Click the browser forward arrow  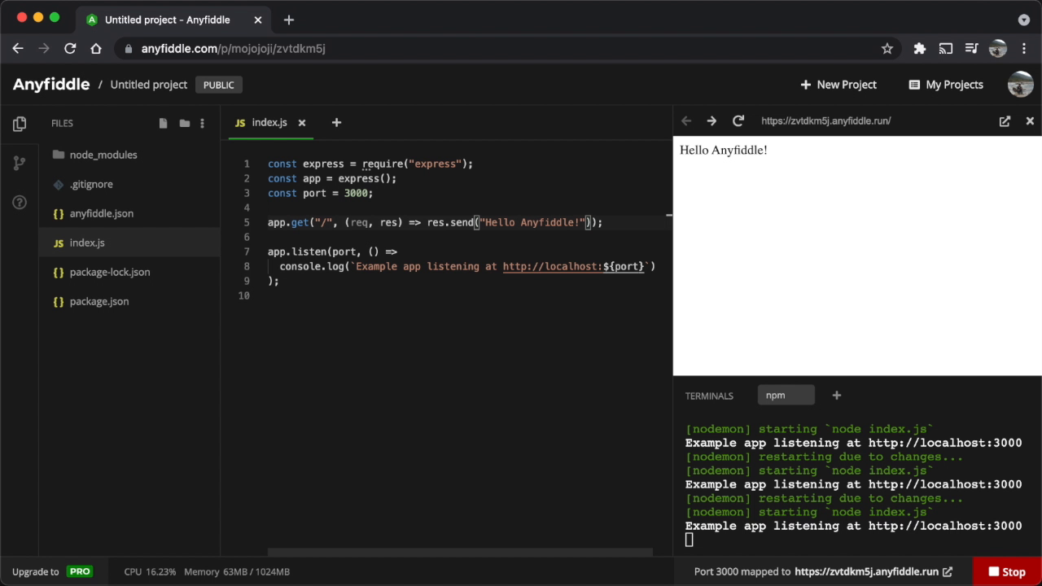tap(44, 48)
